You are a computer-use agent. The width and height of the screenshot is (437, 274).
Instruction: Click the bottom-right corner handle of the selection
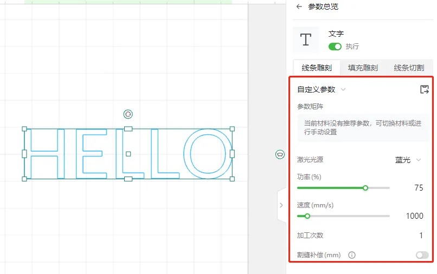(232, 179)
